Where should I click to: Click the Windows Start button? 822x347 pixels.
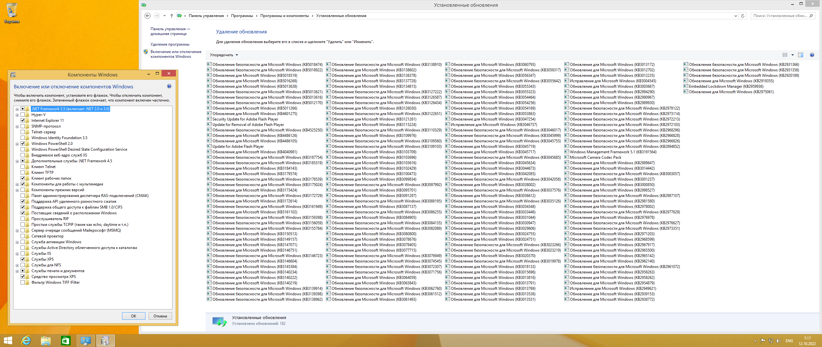(x=8, y=341)
